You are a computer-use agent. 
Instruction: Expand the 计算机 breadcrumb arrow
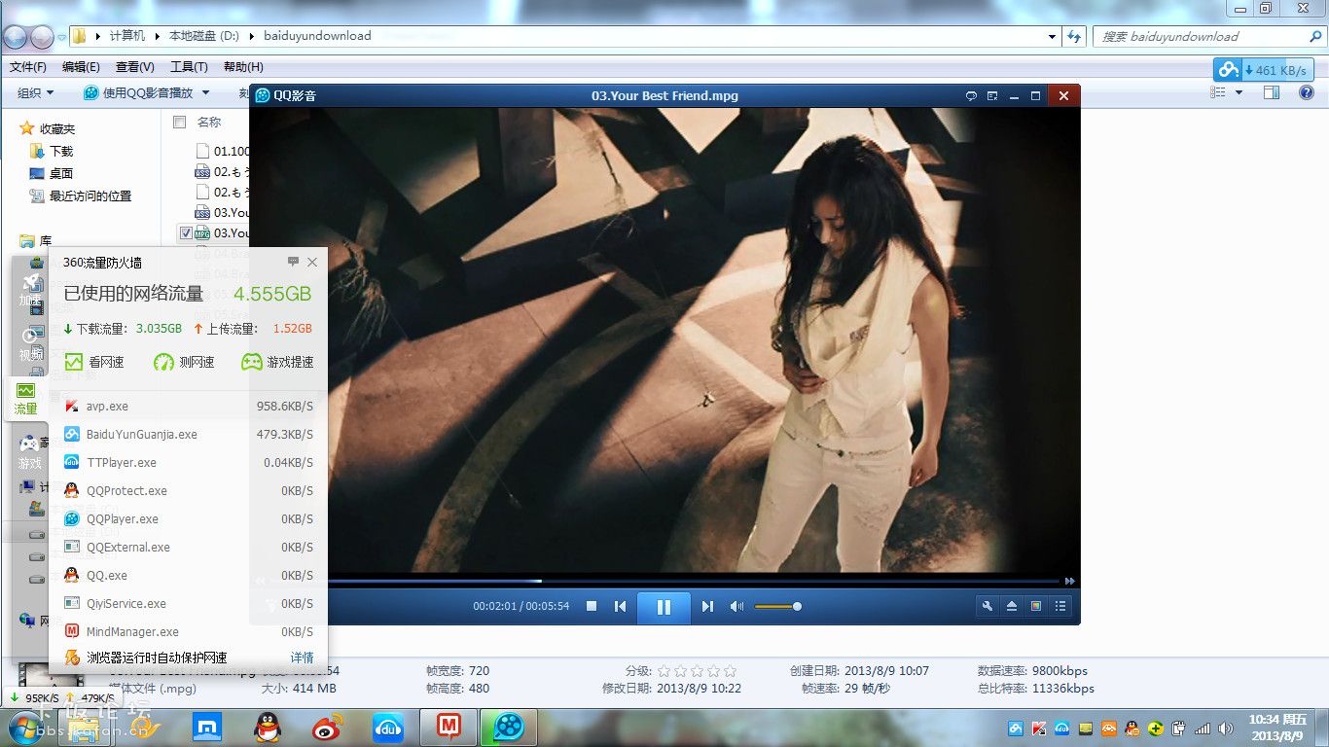click(156, 36)
